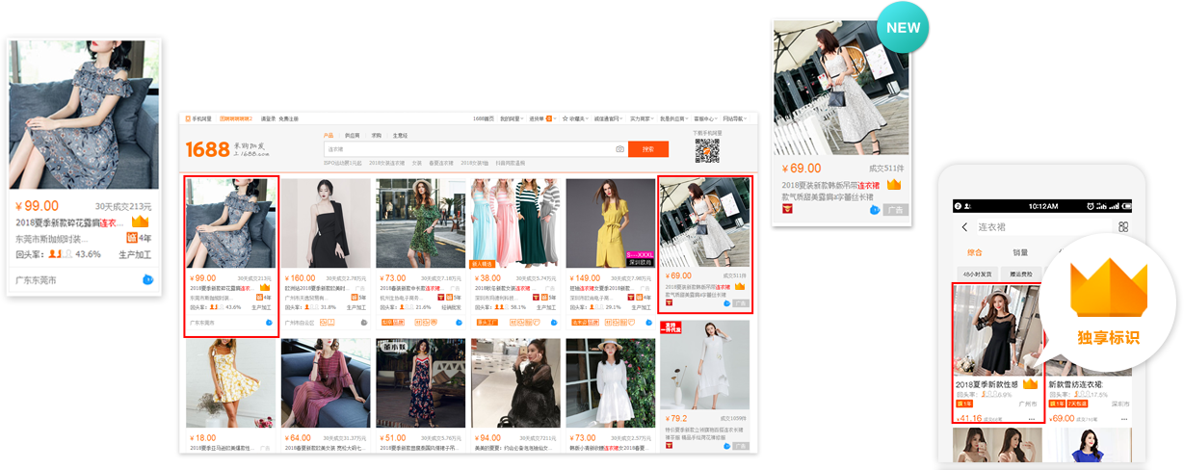Tap the grid layout icon in phone header

click(x=1122, y=227)
